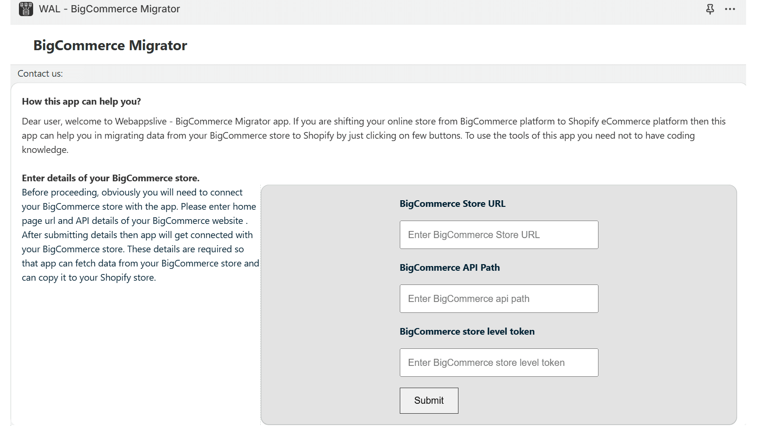Click the pin toggle near the ellipsis
Viewport: 757px width, 426px height.
[x=709, y=9]
